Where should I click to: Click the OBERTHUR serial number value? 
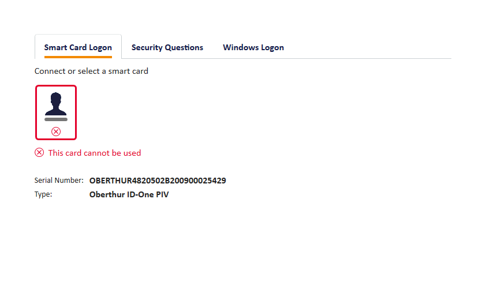point(158,181)
